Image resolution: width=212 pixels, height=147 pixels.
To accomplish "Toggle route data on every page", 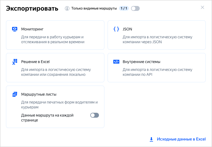I will [x=95, y=115].
